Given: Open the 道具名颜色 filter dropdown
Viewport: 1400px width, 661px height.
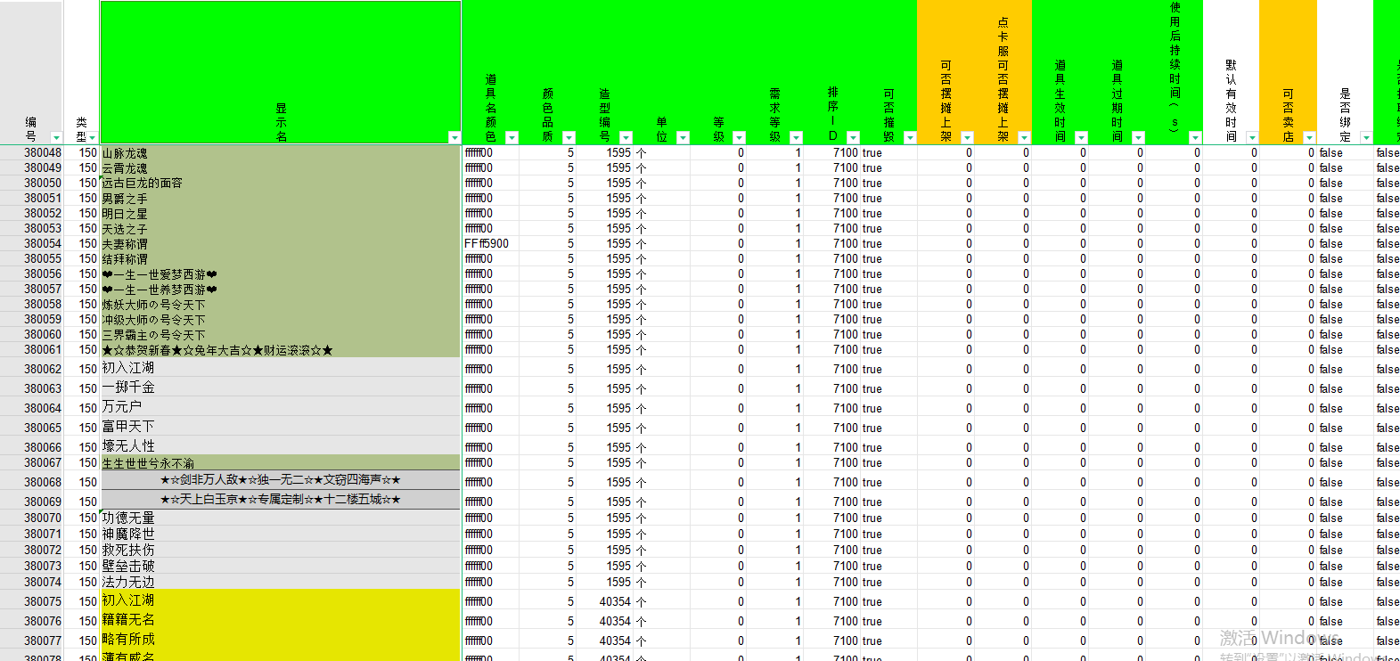Looking at the screenshot, I should pyautogui.click(x=512, y=137).
